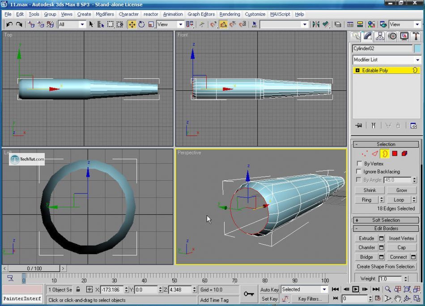Image resolution: width=425 pixels, height=306 pixels.
Task: Click Configure Modifier Sets icon
Action: point(413,126)
